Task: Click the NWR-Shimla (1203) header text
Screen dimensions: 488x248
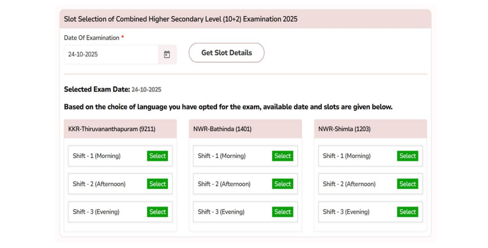Action: 344,129
